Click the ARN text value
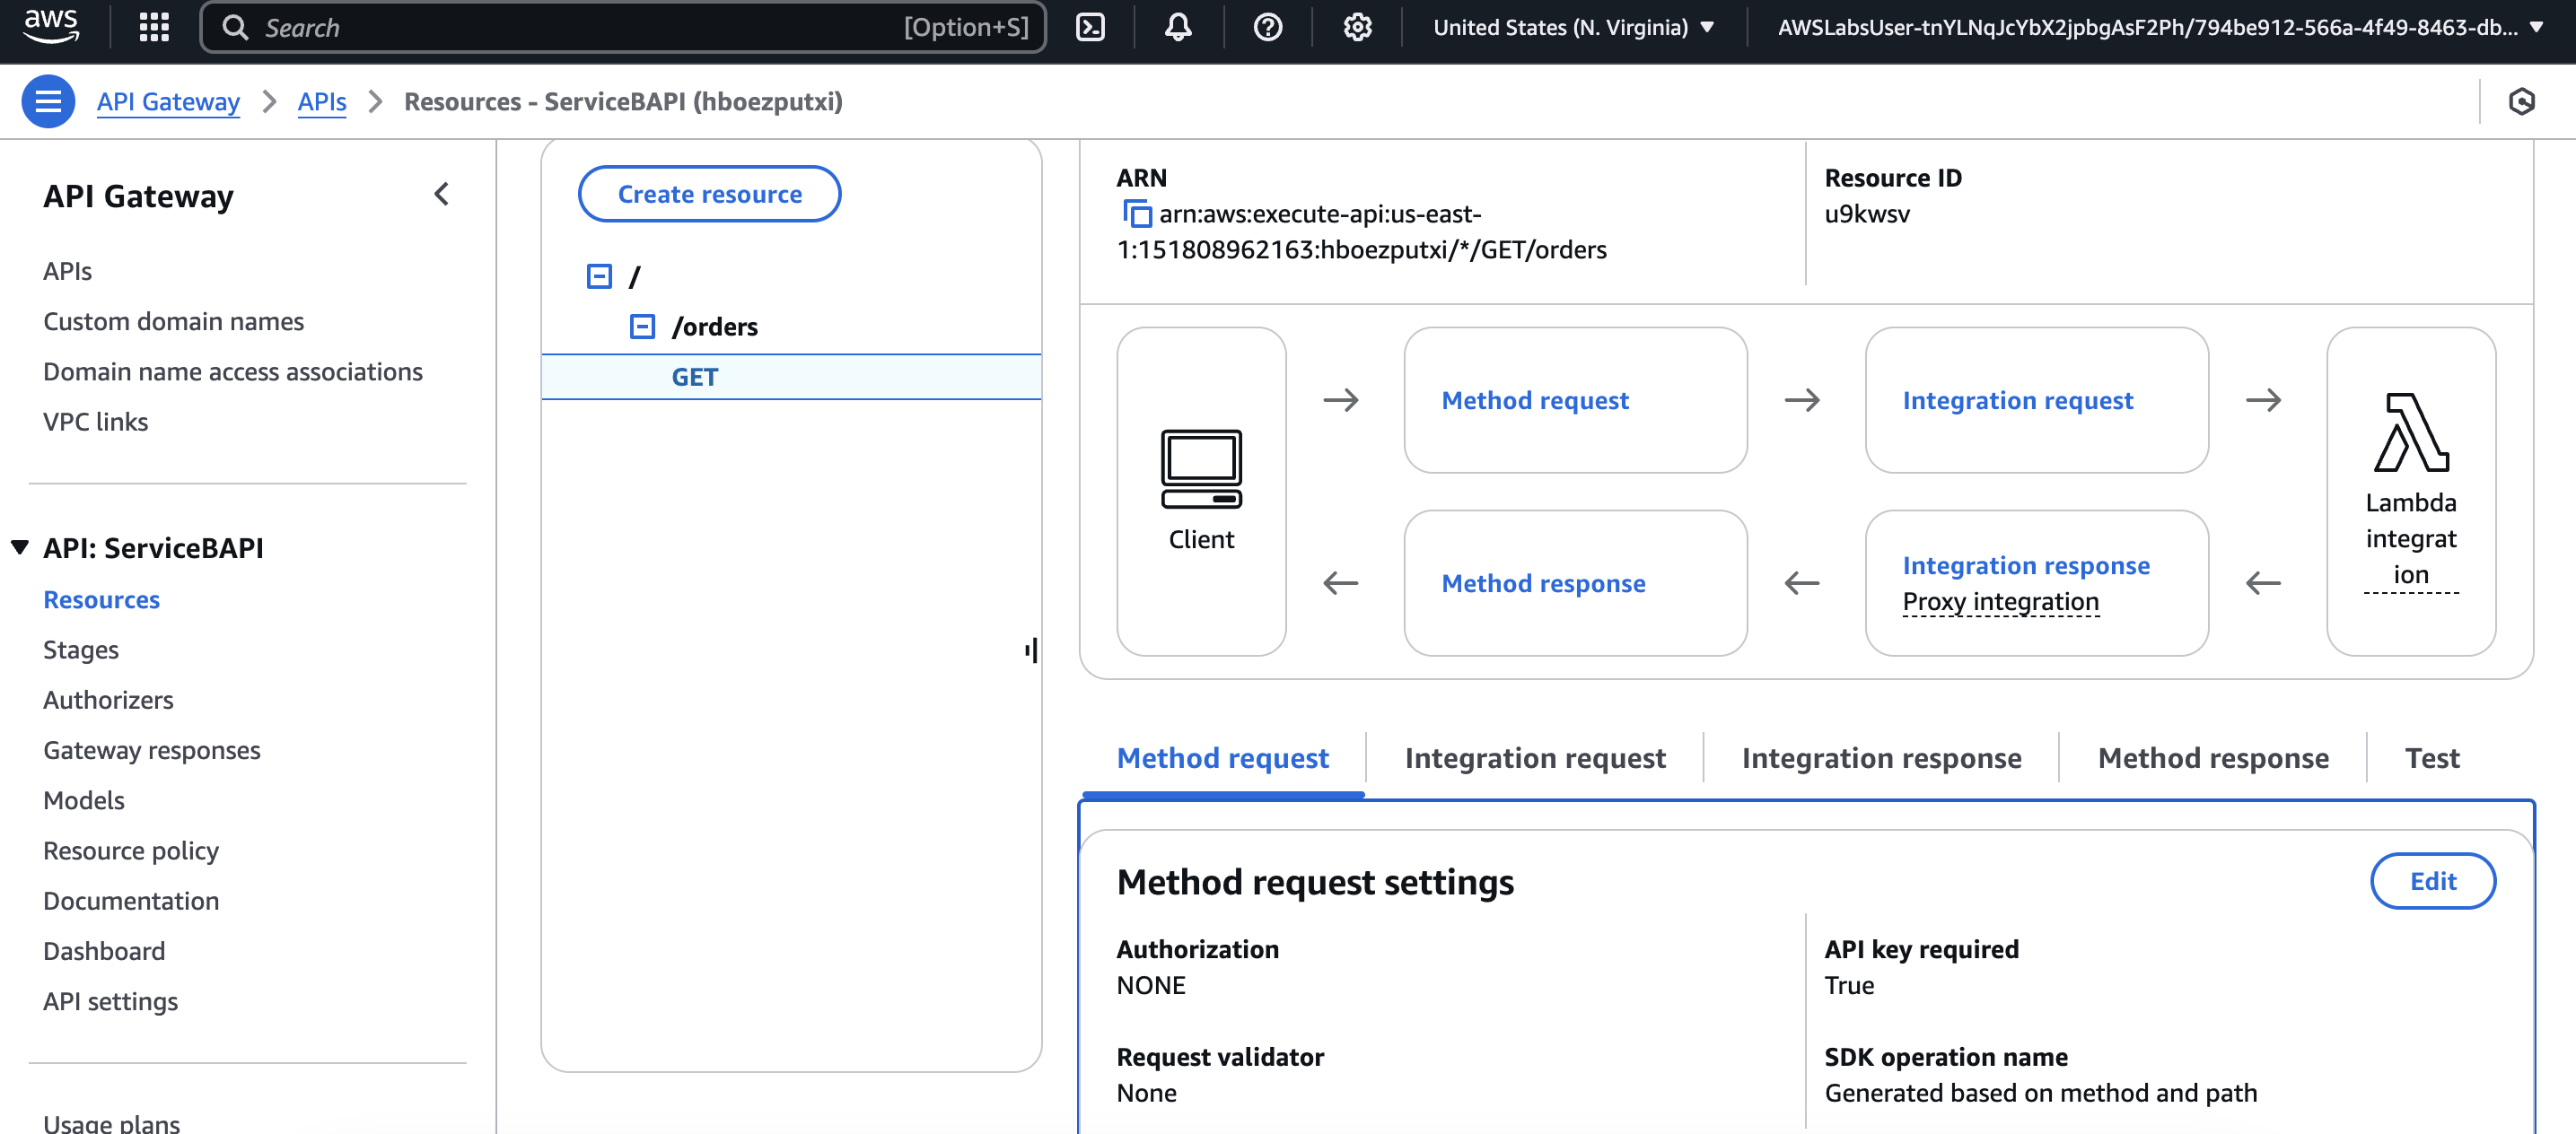Viewport: 2576px width, 1134px height. coord(1361,231)
